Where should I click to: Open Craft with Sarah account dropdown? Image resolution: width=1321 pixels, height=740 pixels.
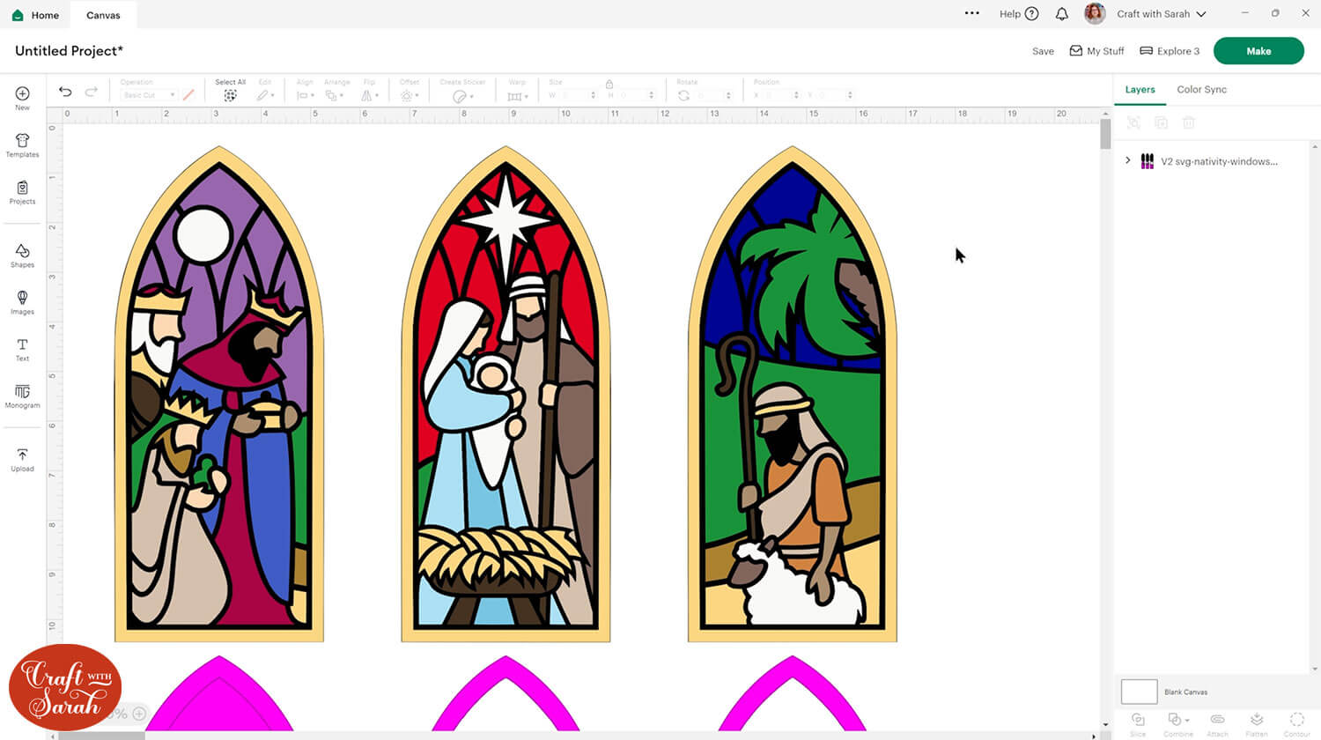tap(1162, 14)
